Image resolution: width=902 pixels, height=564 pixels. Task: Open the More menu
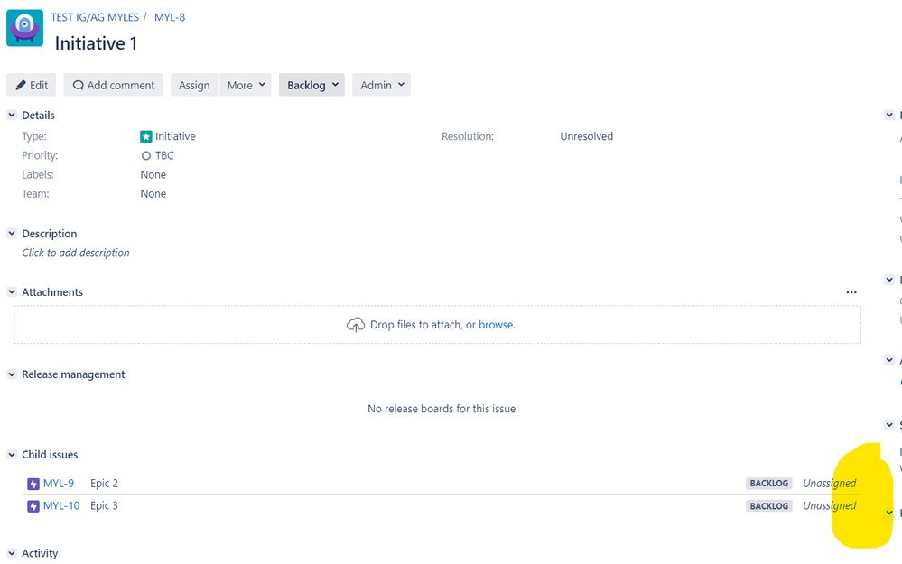(x=246, y=85)
